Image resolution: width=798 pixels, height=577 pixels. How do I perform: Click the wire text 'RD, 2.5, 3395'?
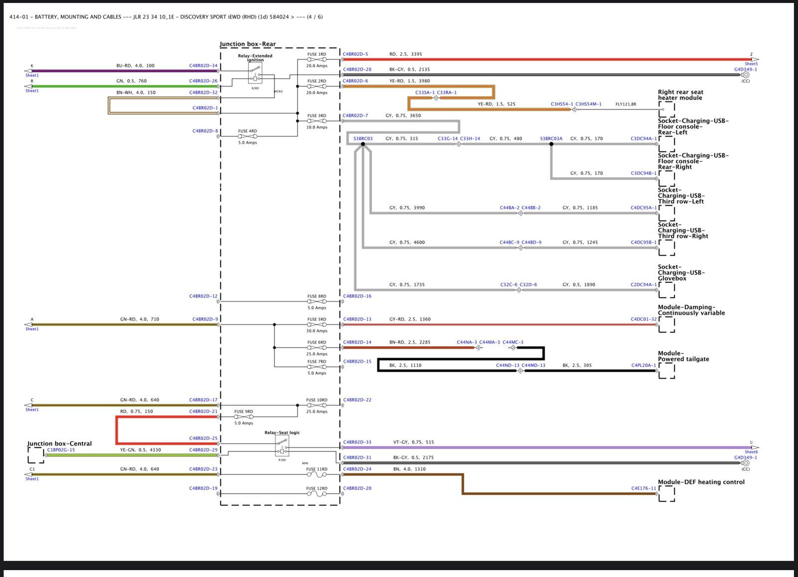pos(405,54)
